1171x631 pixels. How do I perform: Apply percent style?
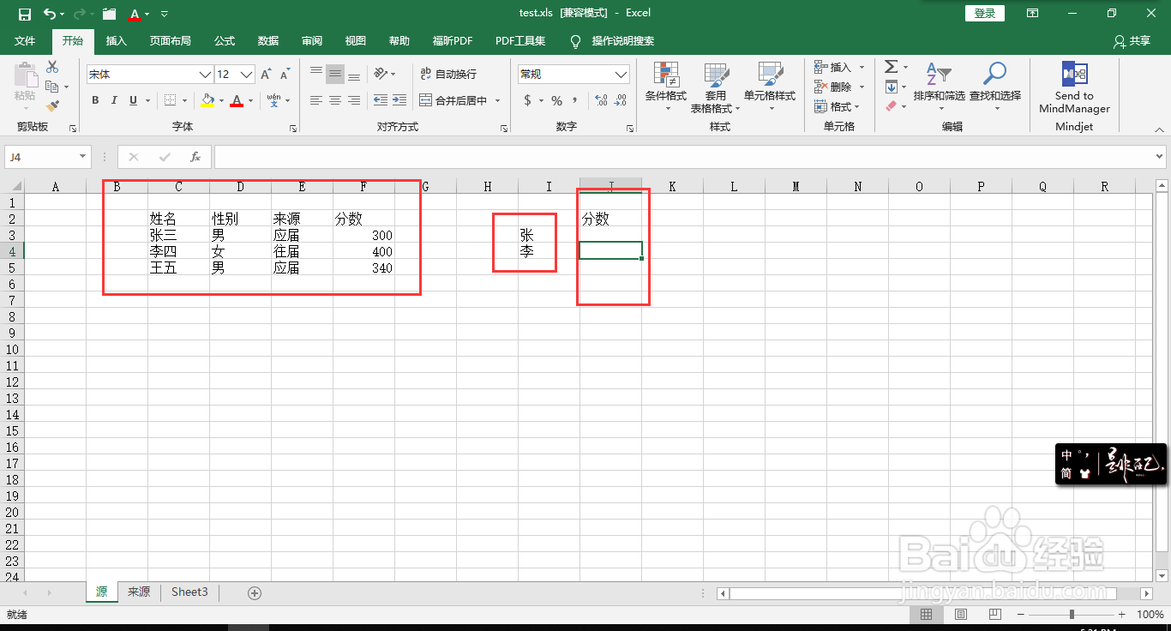pyautogui.click(x=557, y=100)
